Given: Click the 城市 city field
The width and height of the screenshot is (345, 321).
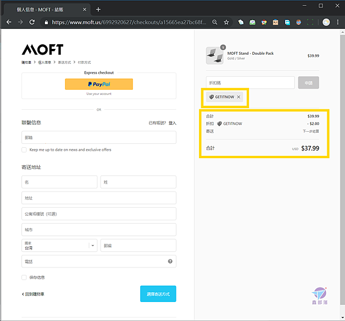Looking at the screenshot, I should coord(99,230).
